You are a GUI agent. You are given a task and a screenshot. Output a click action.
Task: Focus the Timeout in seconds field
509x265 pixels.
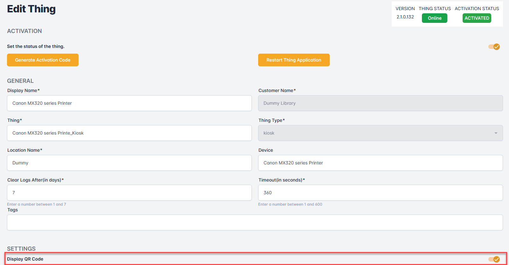click(380, 193)
